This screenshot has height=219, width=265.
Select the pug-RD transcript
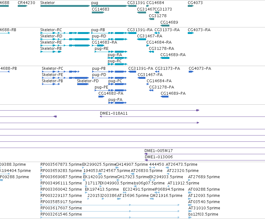(x=110, y=39)
